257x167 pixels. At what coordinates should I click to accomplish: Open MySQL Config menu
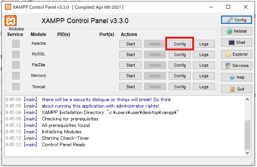point(180,55)
